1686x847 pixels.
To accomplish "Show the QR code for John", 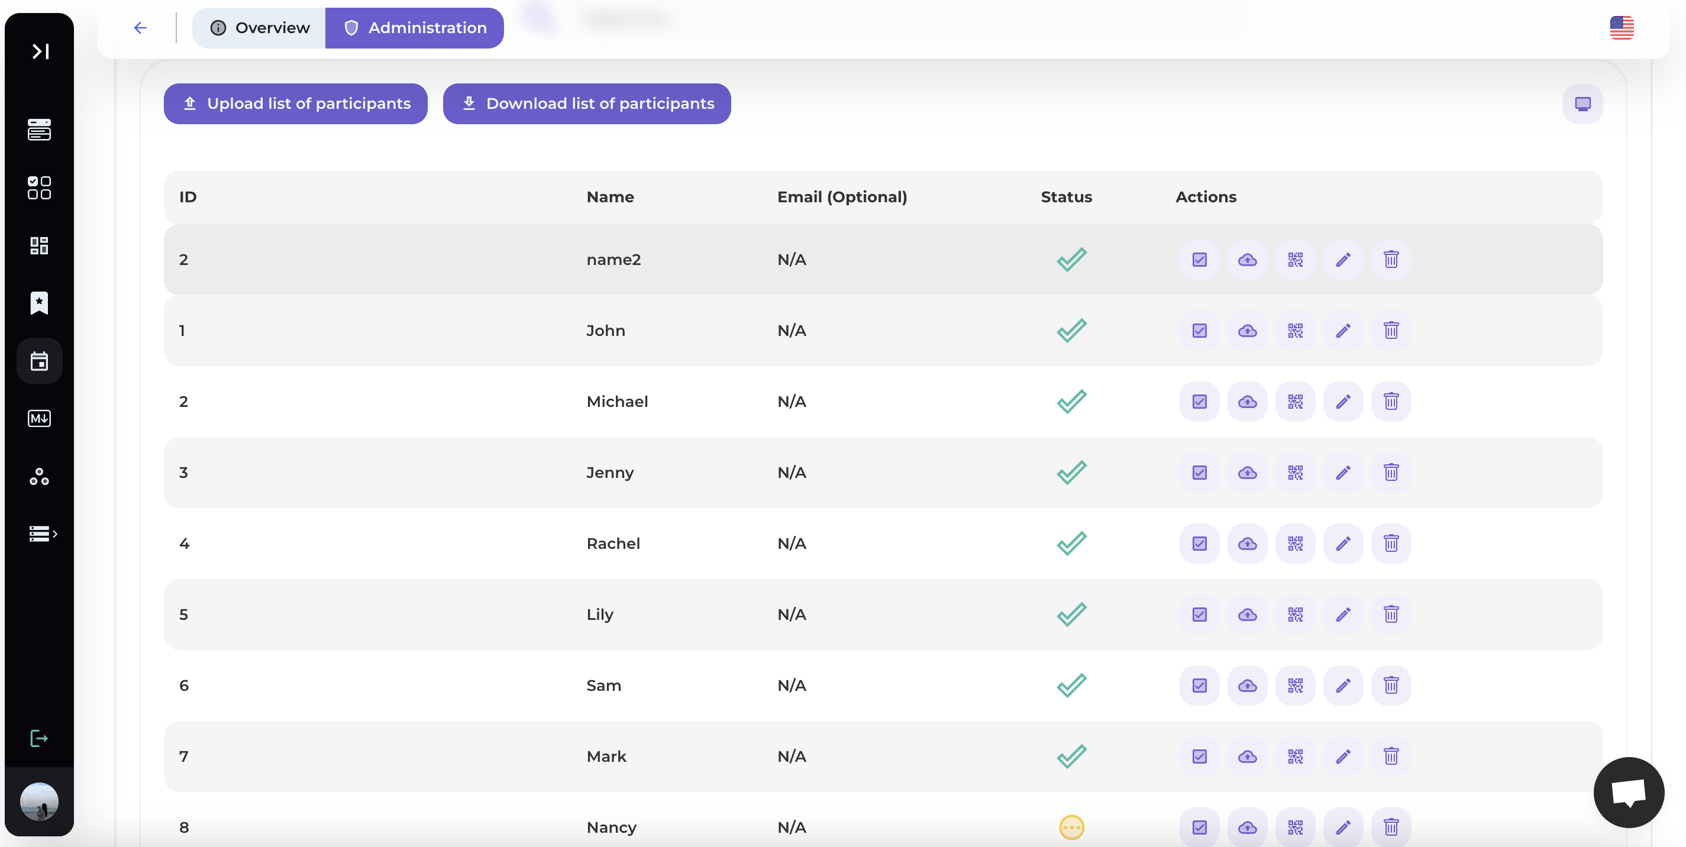I will [x=1295, y=331].
